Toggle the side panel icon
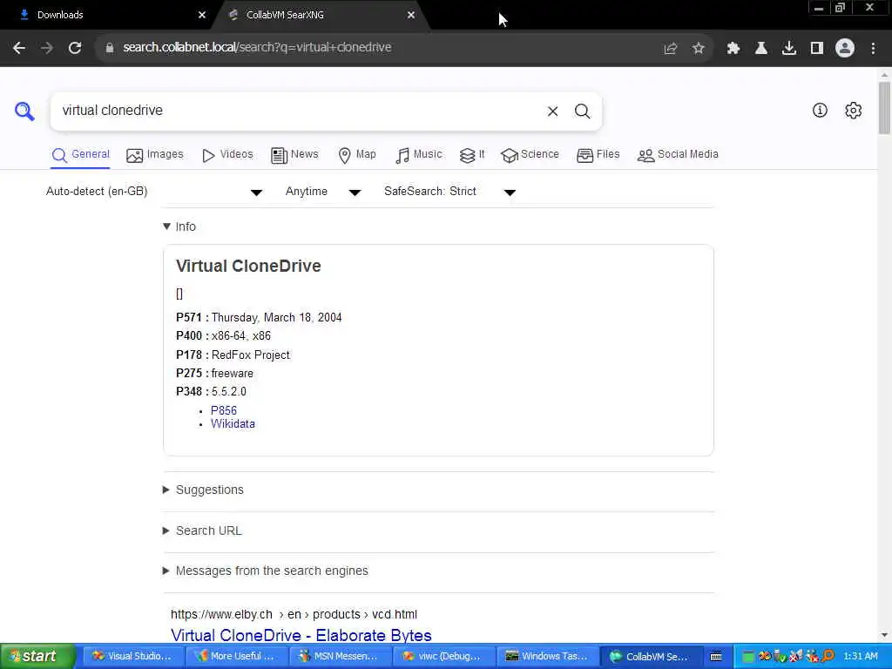Image resolution: width=892 pixels, height=669 pixels. tap(817, 49)
